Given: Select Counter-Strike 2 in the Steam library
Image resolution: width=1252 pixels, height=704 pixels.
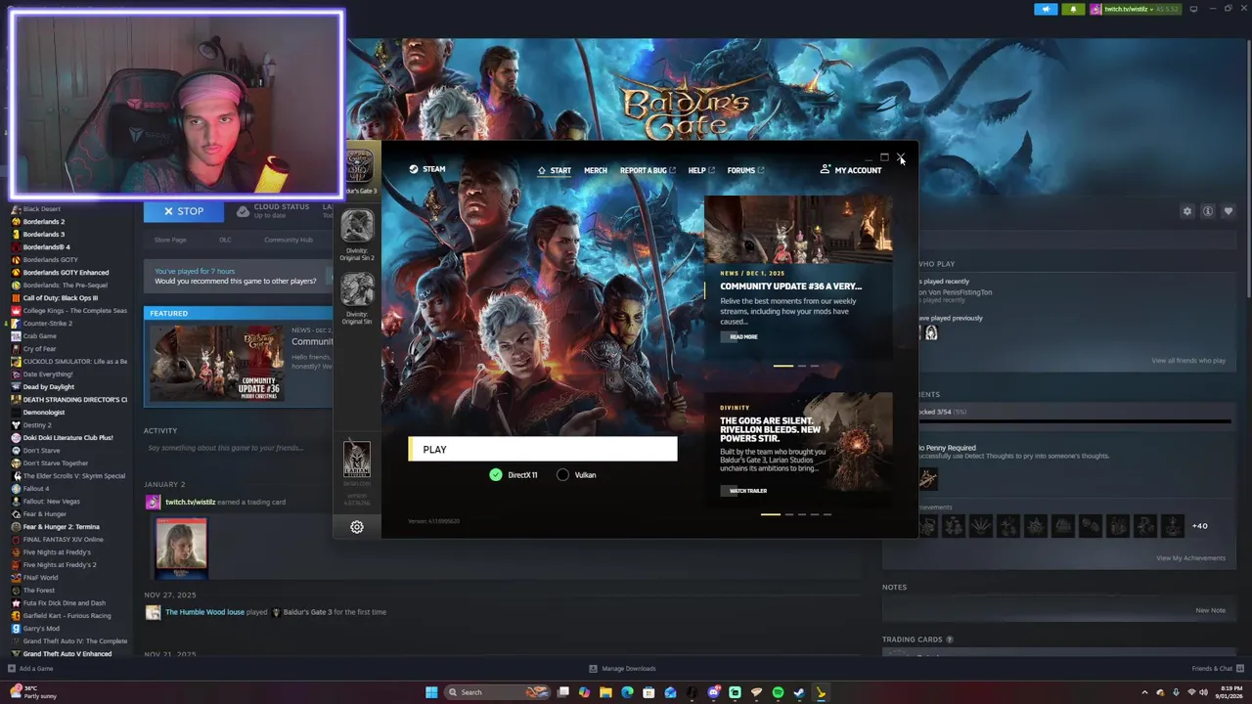Looking at the screenshot, I should [x=47, y=324].
